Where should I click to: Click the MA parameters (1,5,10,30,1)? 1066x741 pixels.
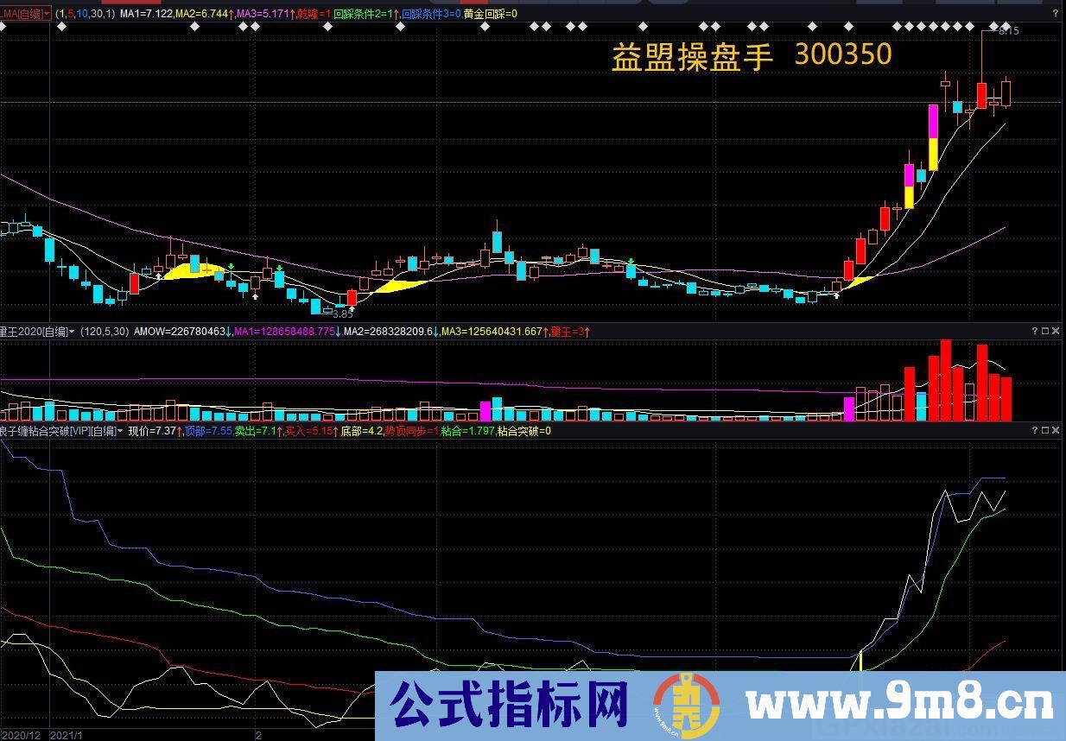click(x=85, y=14)
